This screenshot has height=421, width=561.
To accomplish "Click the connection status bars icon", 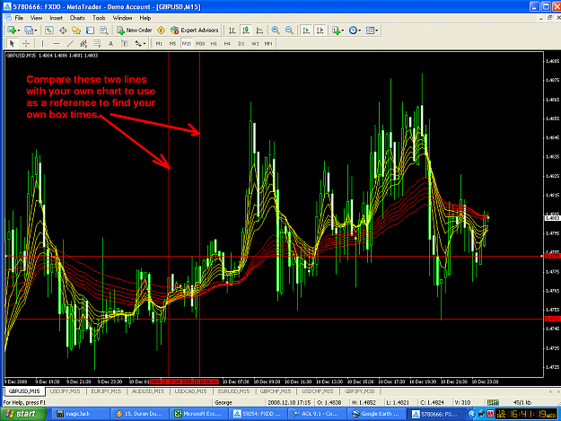I will pyautogui.click(x=493, y=402).
